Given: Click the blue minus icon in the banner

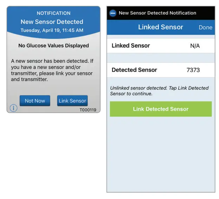Looking at the screenshot, I should tap(113, 13).
